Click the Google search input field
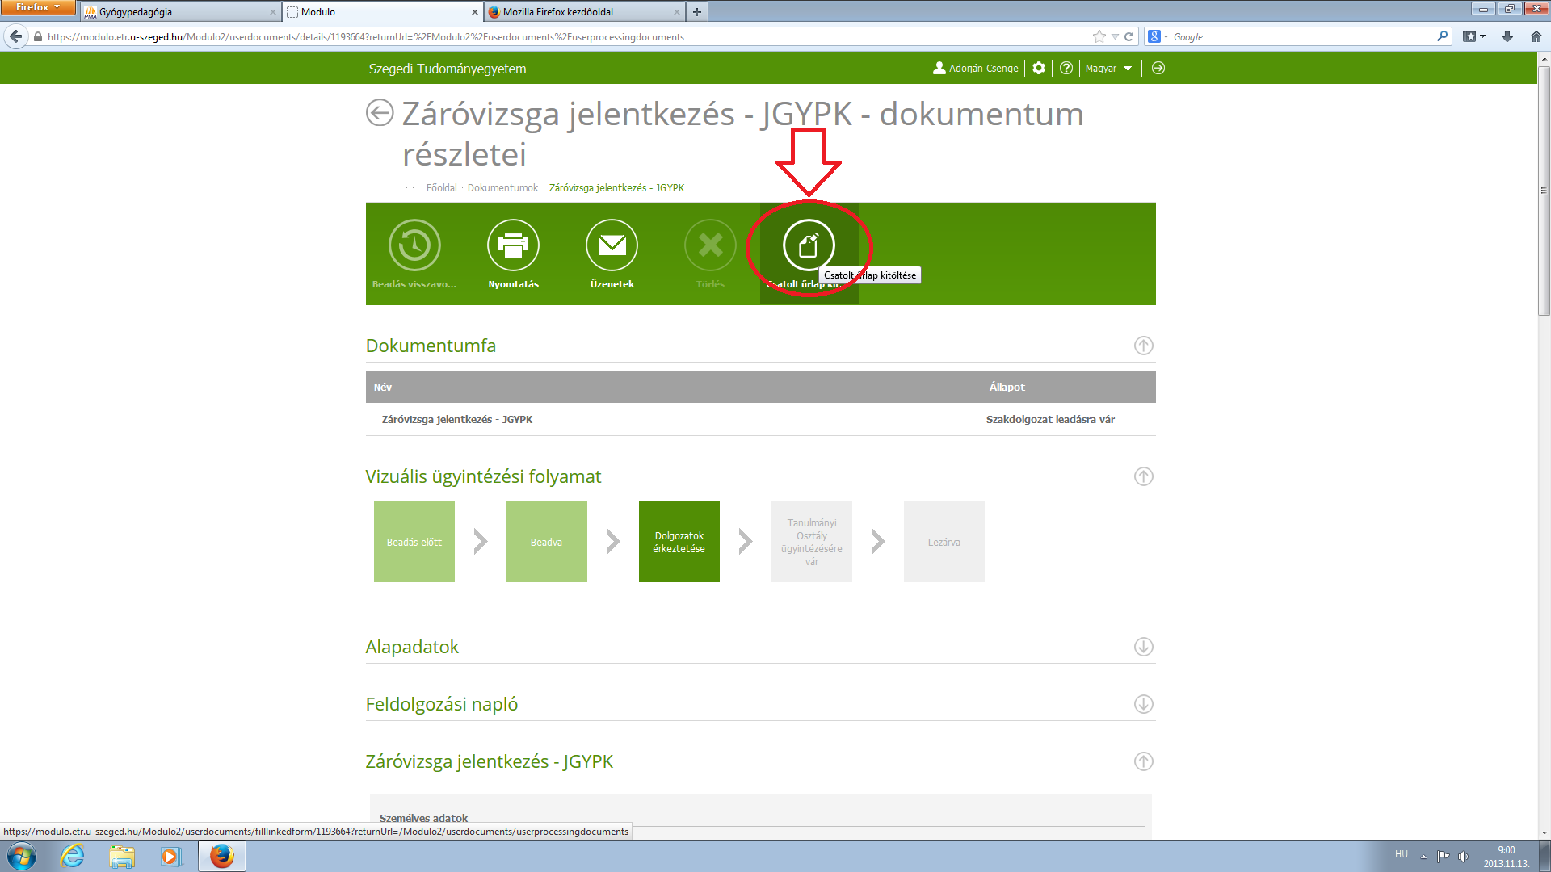The image size is (1551, 872). [1301, 37]
